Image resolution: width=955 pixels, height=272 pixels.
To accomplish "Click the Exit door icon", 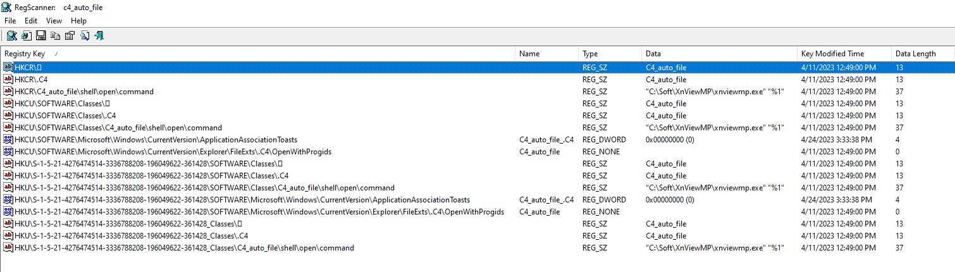I will coord(99,35).
